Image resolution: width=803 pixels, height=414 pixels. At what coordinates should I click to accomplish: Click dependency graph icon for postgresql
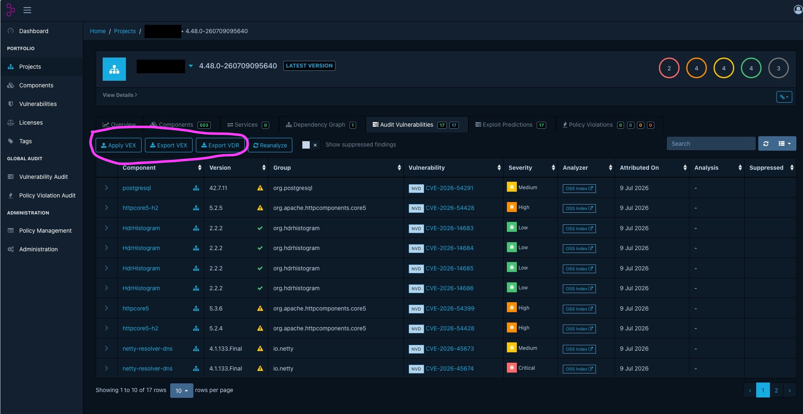coord(196,188)
